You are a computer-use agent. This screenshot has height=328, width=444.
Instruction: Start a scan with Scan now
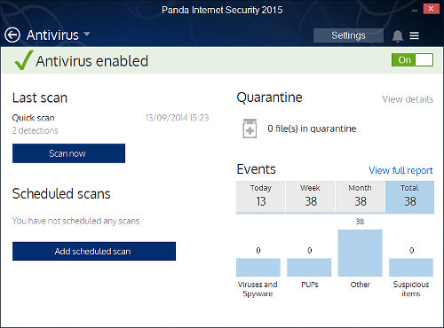click(x=68, y=153)
